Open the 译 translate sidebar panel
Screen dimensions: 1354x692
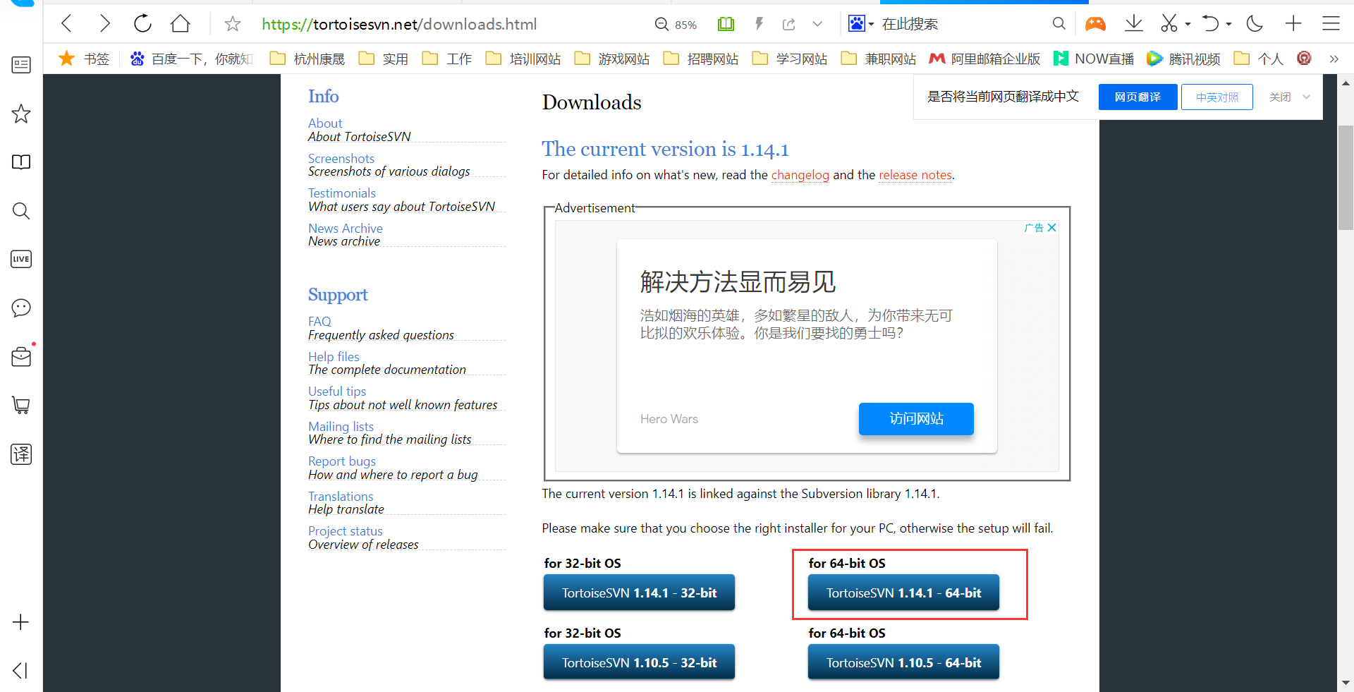[20, 454]
